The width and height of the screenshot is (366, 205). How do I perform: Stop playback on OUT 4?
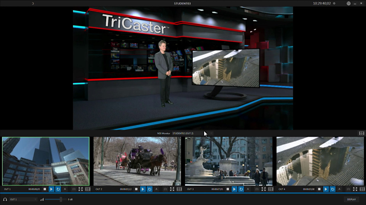point(319,189)
